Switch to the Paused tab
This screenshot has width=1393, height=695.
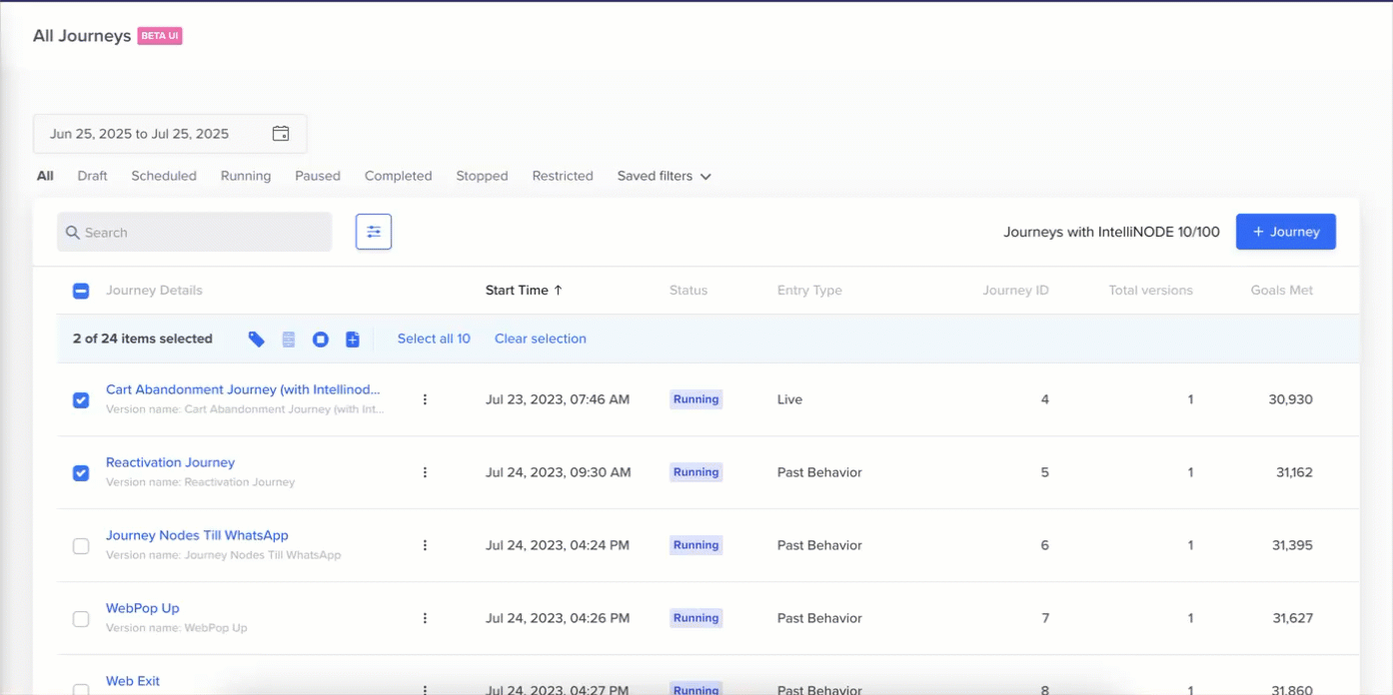coord(318,176)
